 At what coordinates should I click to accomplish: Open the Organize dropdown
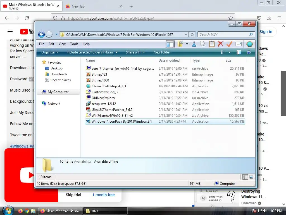pyautogui.click(x=50, y=52)
